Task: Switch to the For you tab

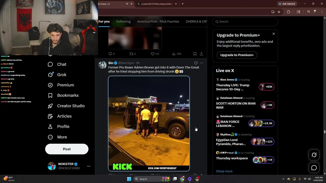Action: 104,22
